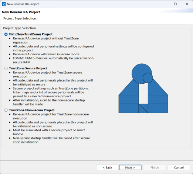Select the Flat (Non-TrustZone) Project radio button
193x174 pixels.
tap(6, 34)
